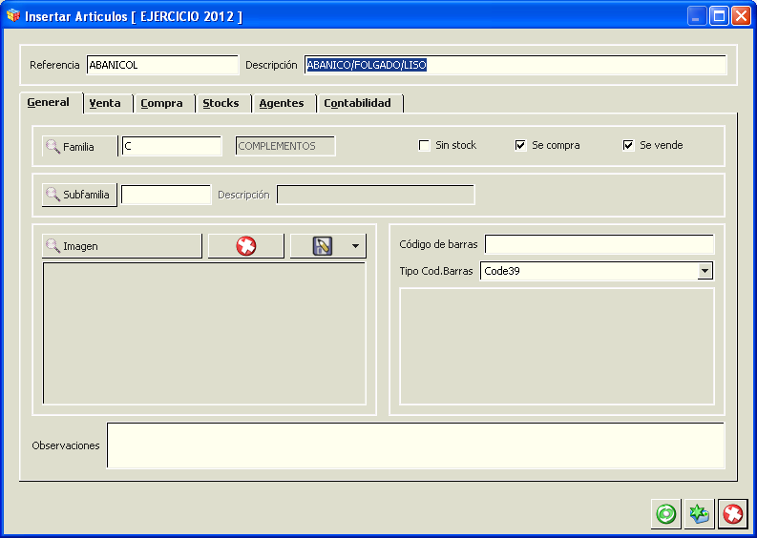This screenshot has width=757, height=538.
Task: Enable the Sin stock checkbox
Action: click(424, 145)
